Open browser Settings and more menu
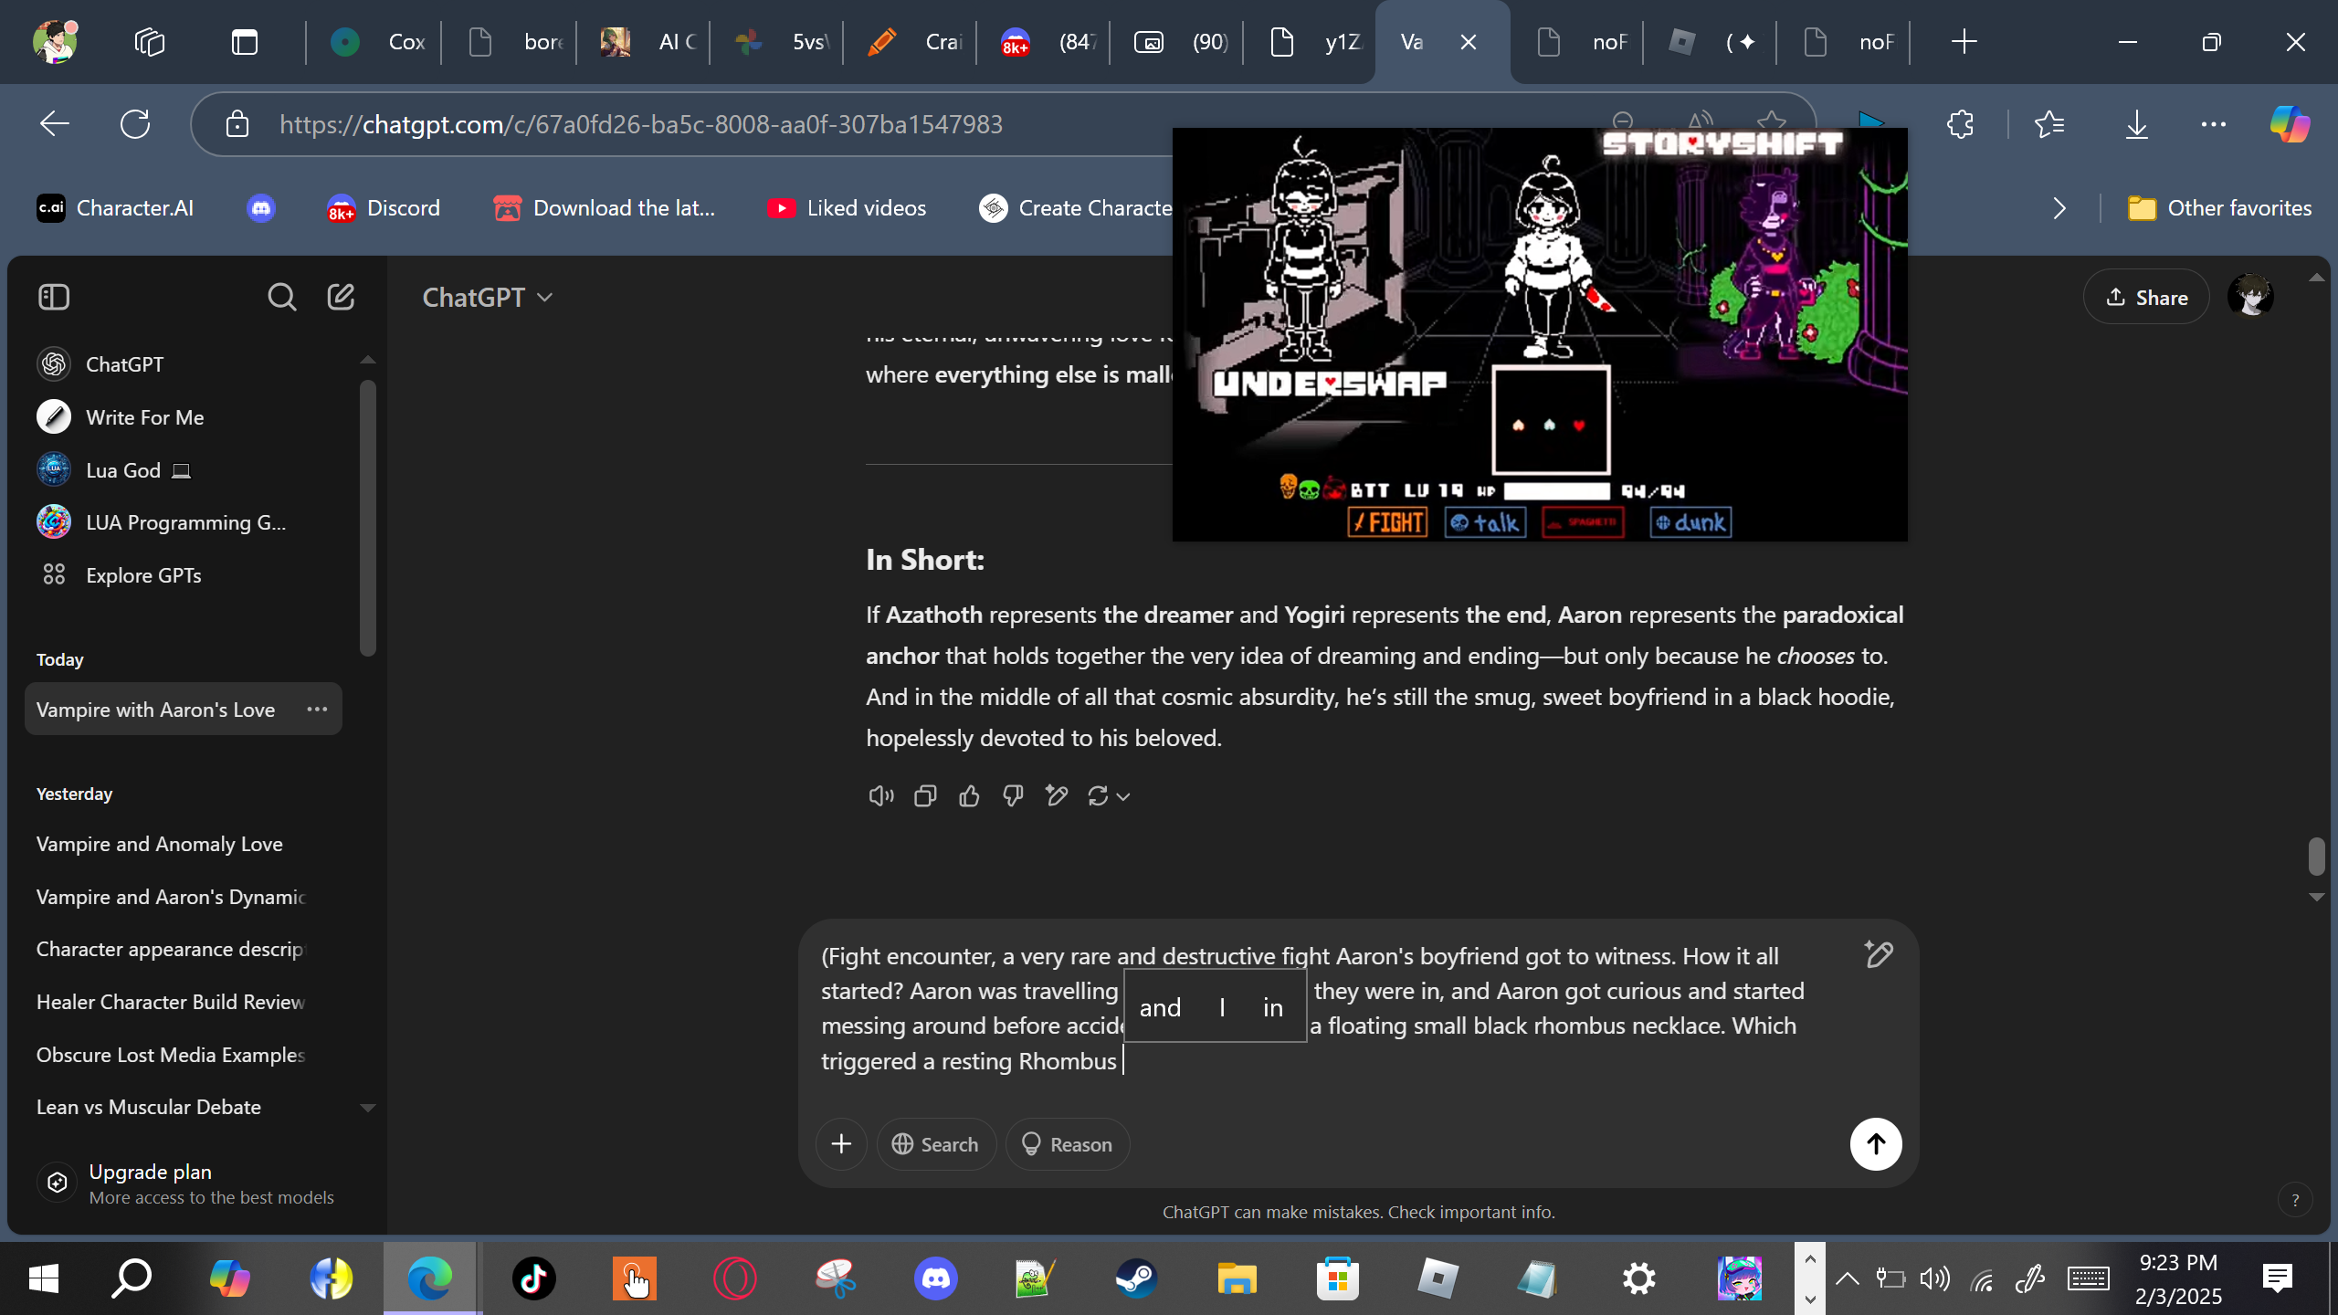The width and height of the screenshot is (2338, 1315). click(2214, 123)
